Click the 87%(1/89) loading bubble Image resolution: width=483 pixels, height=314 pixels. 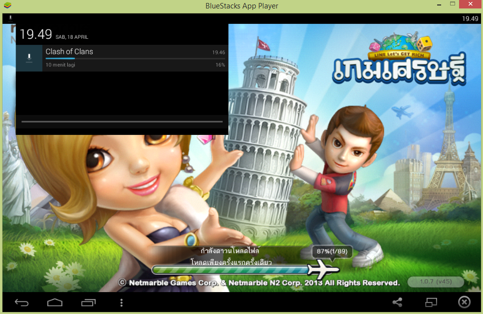coord(332,251)
